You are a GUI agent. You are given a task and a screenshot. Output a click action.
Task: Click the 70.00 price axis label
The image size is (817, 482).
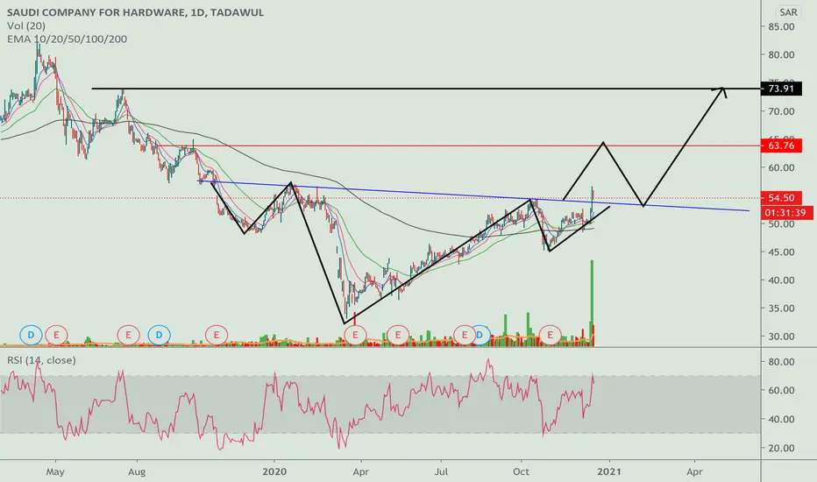781,111
